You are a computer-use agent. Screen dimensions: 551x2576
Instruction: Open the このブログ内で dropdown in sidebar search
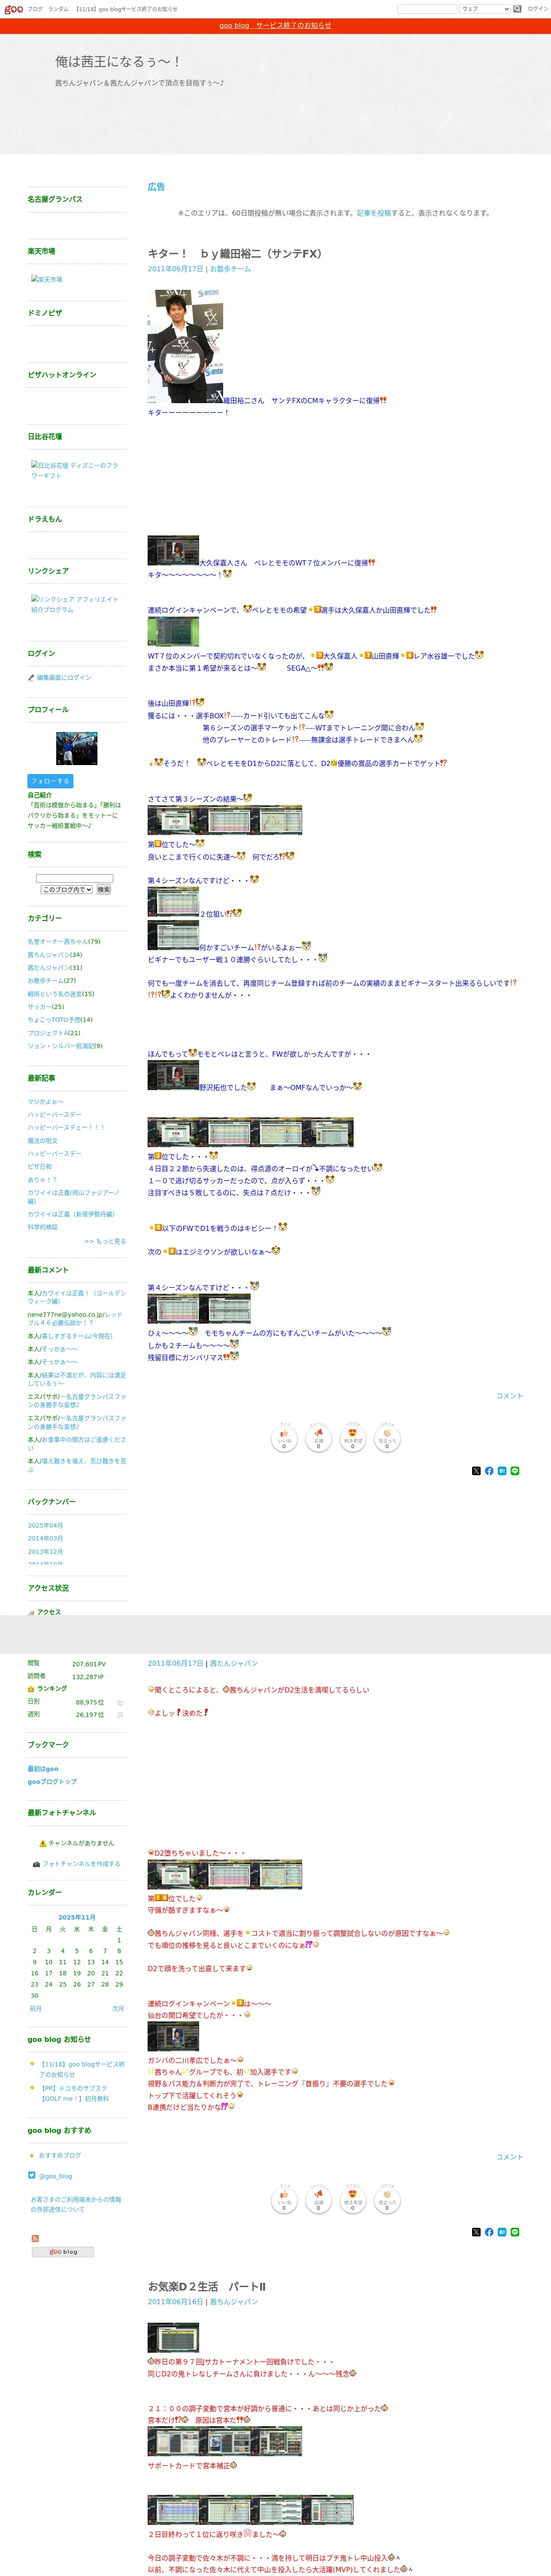[67, 889]
